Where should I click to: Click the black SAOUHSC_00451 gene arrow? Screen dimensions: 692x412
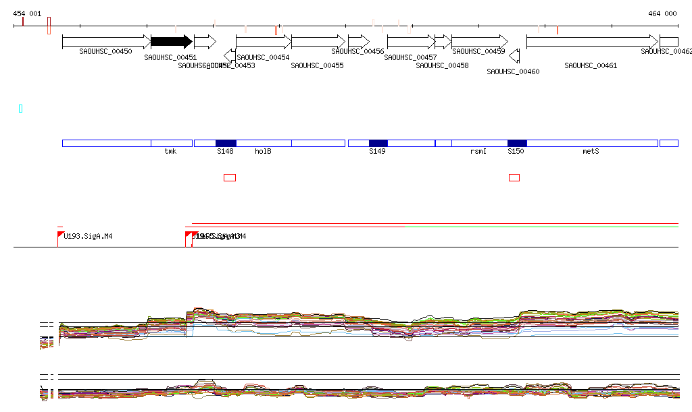pos(172,42)
